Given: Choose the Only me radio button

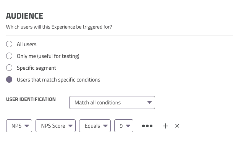Looking at the screenshot, I should 9,56.
